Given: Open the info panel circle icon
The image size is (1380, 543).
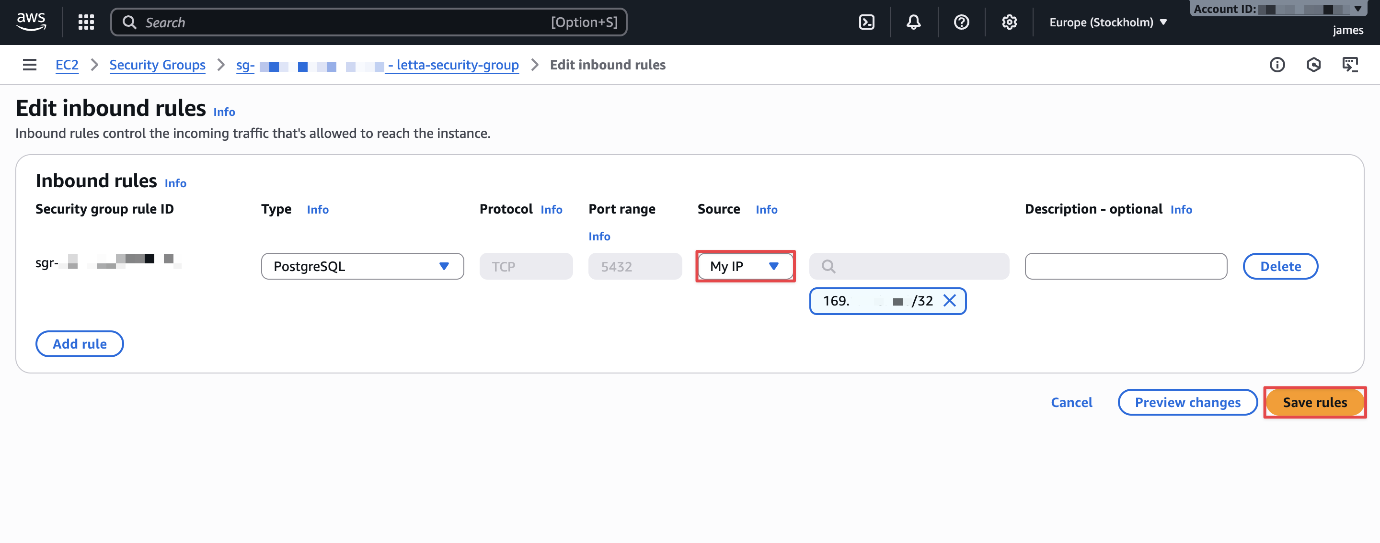Looking at the screenshot, I should (x=1276, y=65).
